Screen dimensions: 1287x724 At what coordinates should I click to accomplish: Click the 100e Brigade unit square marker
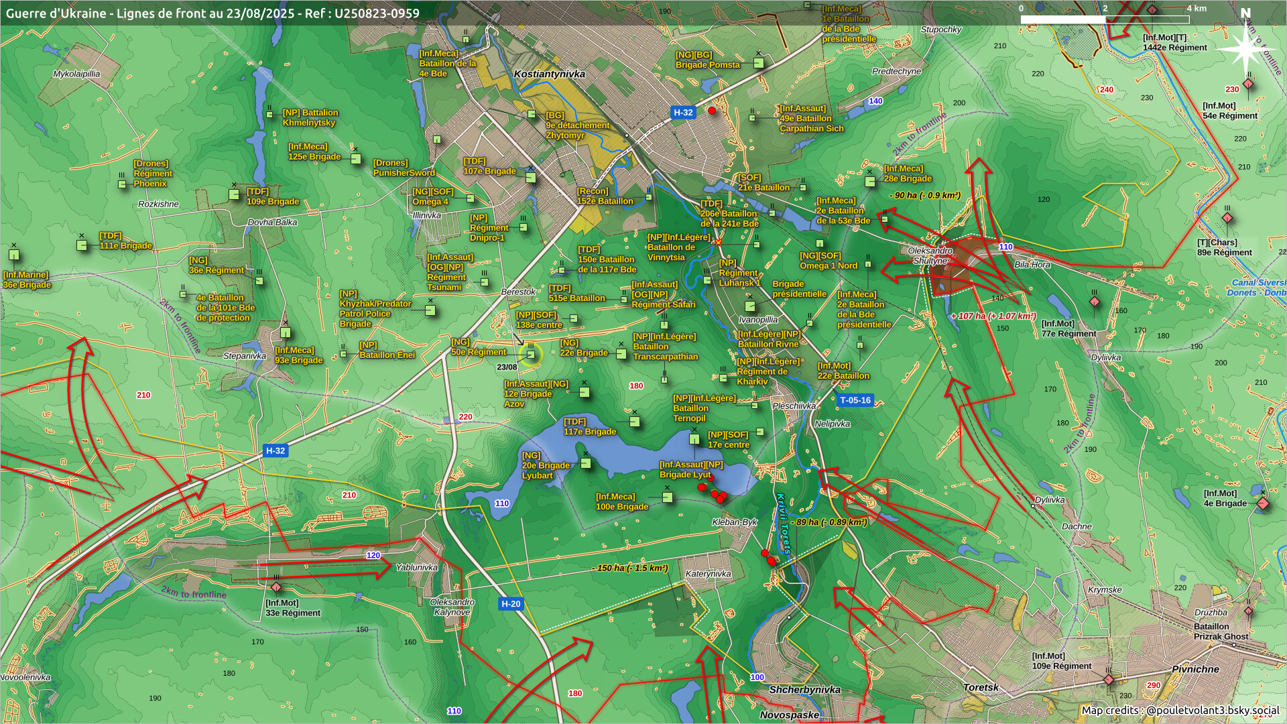click(x=667, y=497)
